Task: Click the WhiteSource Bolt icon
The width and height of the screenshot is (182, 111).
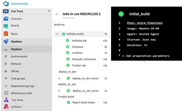Action: [6, 93]
